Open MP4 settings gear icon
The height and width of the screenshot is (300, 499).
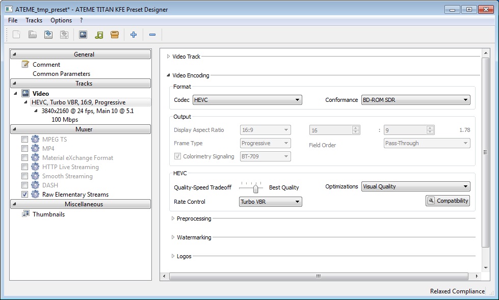pyautogui.click(x=35, y=148)
